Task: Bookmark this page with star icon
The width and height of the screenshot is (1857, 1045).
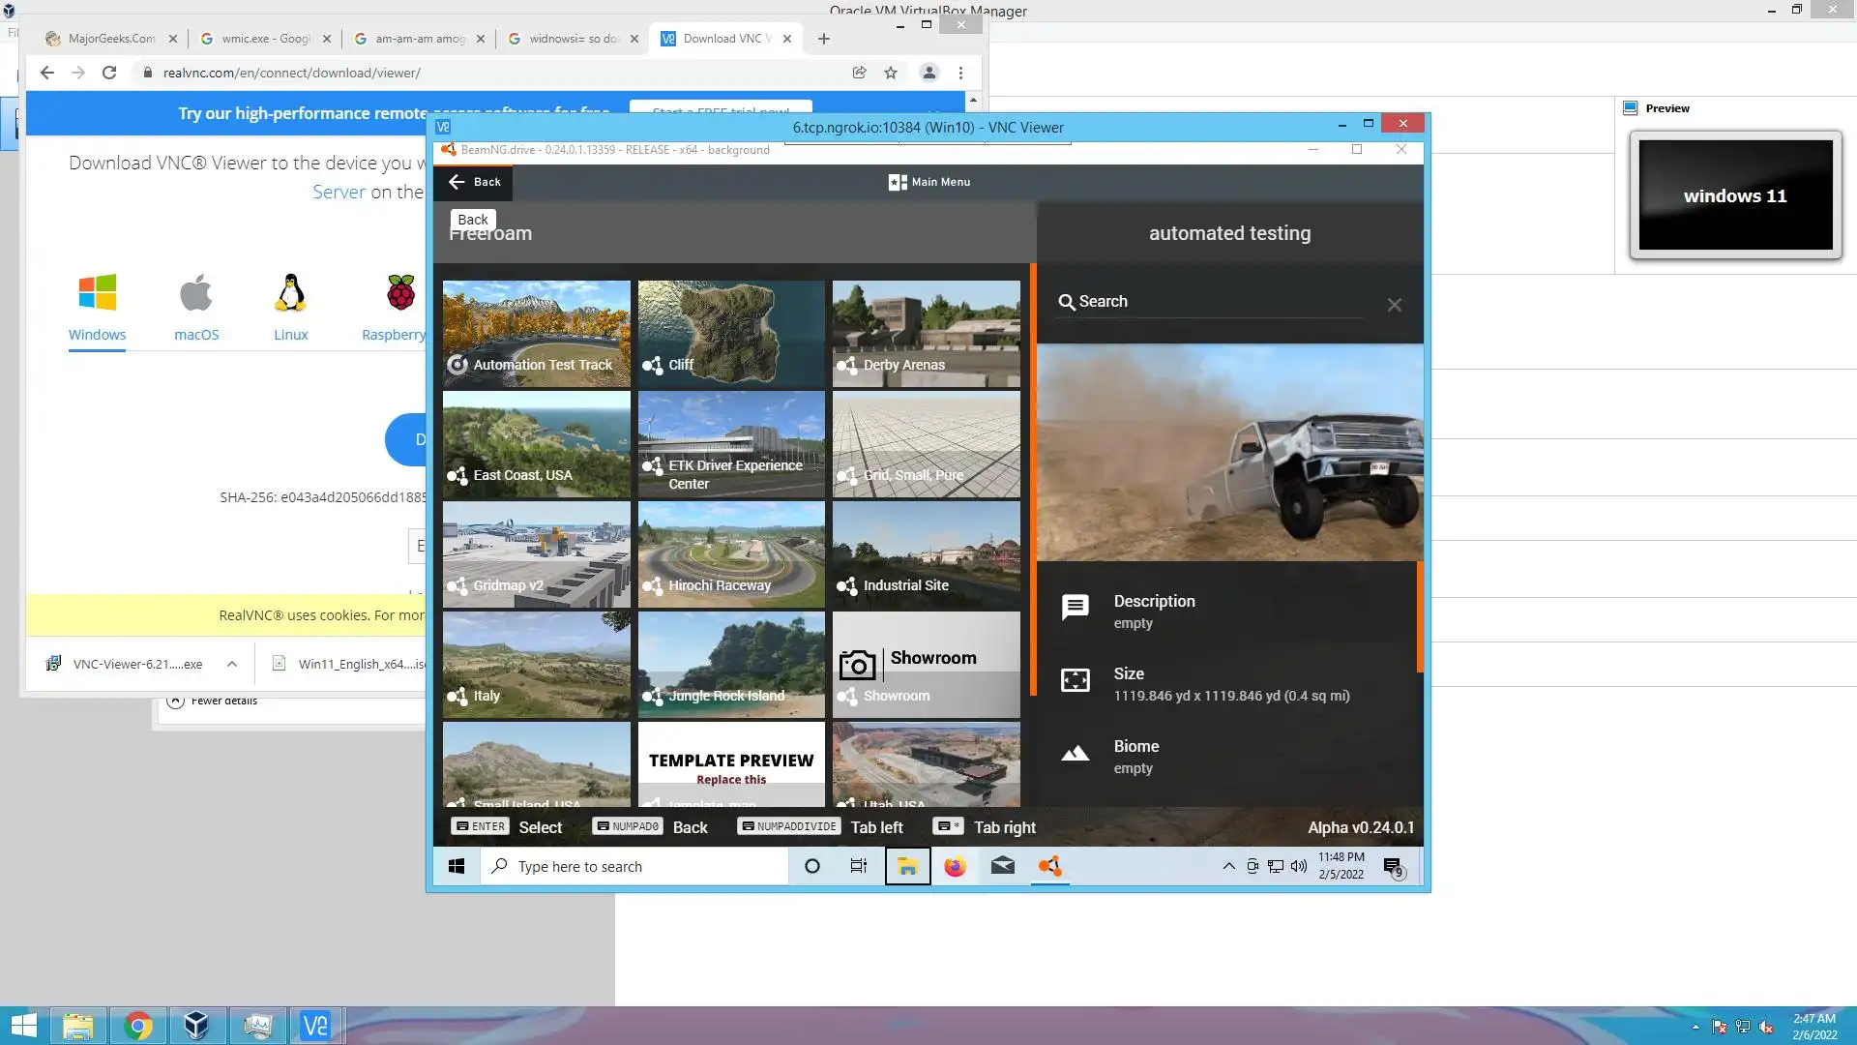Action: coord(891,73)
